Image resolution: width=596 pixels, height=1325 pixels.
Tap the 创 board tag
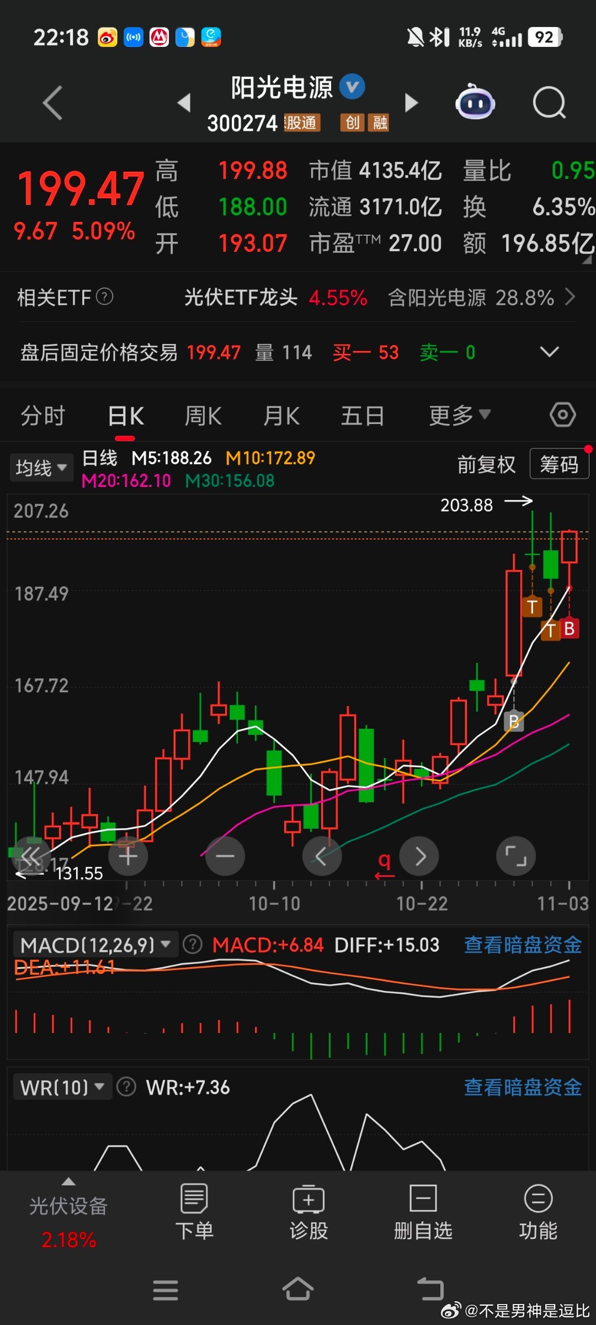[x=353, y=123]
